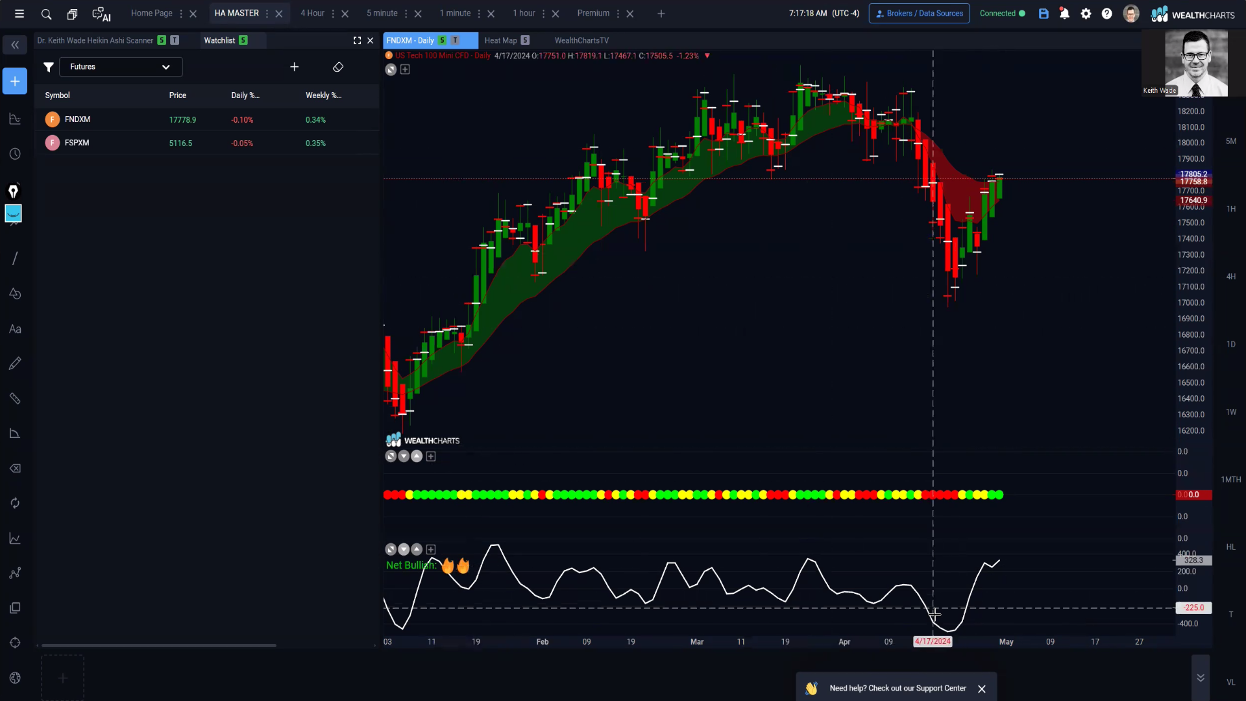Select the 1D timeframe shortcut

[1231, 345]
